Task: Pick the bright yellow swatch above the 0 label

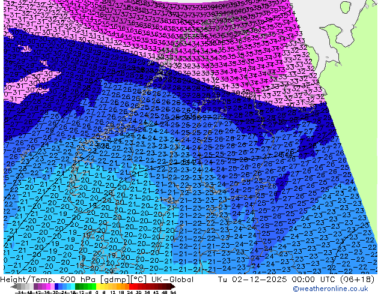Action: click(x=98, y=287)
